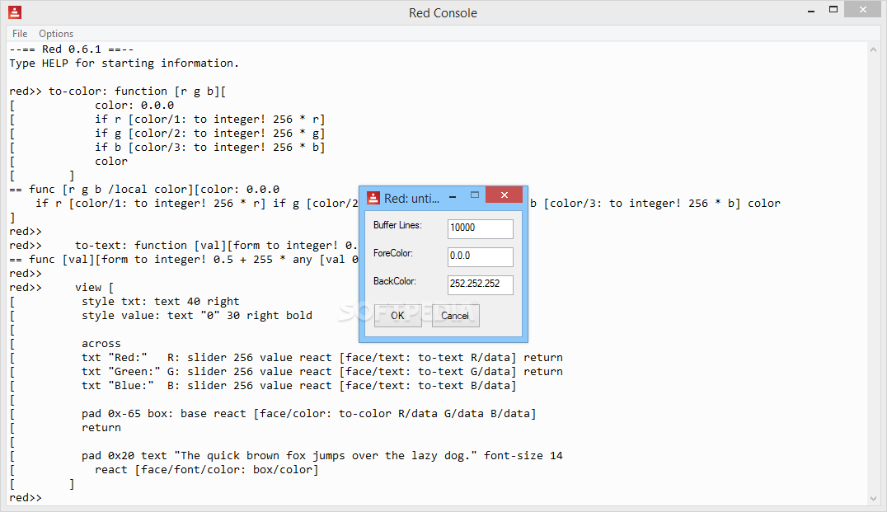Viewport: 887px width, 512px height.
Task: Click the line starting with txt "Red:"
Action: (321, 358)
